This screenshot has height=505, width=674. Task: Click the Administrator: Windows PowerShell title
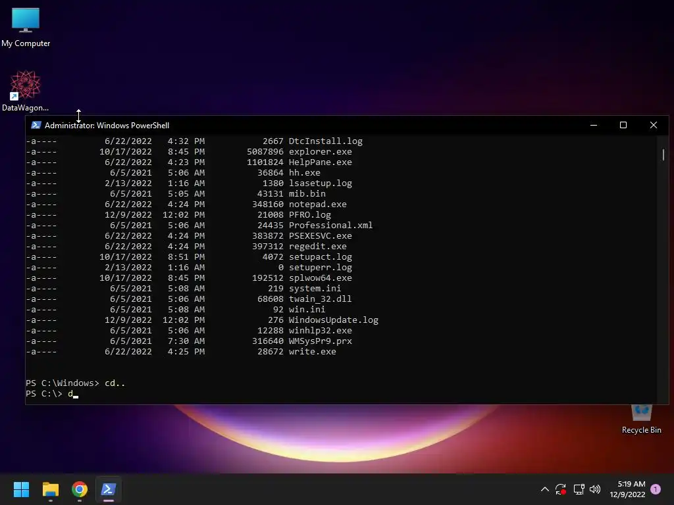coord(107,126)
